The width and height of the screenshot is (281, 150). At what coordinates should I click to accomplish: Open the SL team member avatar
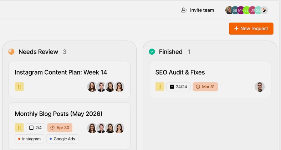(x=246, y=10)
